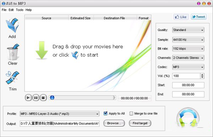Open the Quality dropdown

click(x=188, y=30)
